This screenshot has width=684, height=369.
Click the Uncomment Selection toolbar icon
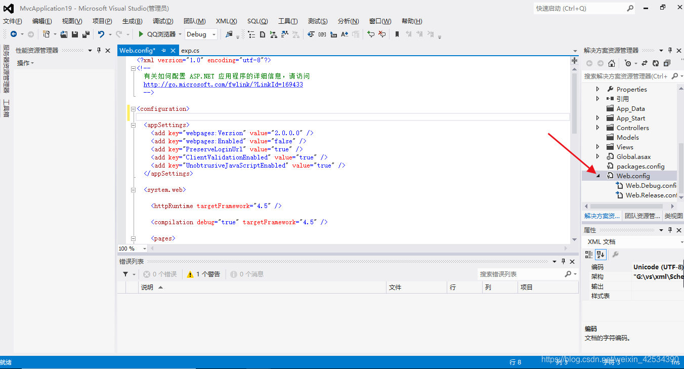click(382, 34)
